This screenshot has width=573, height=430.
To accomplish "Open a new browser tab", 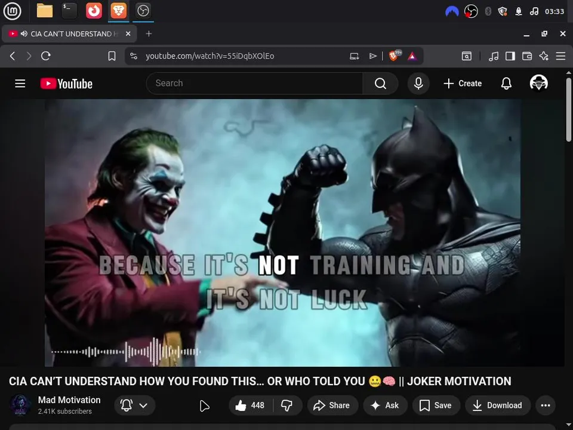I will coord(149,33).
